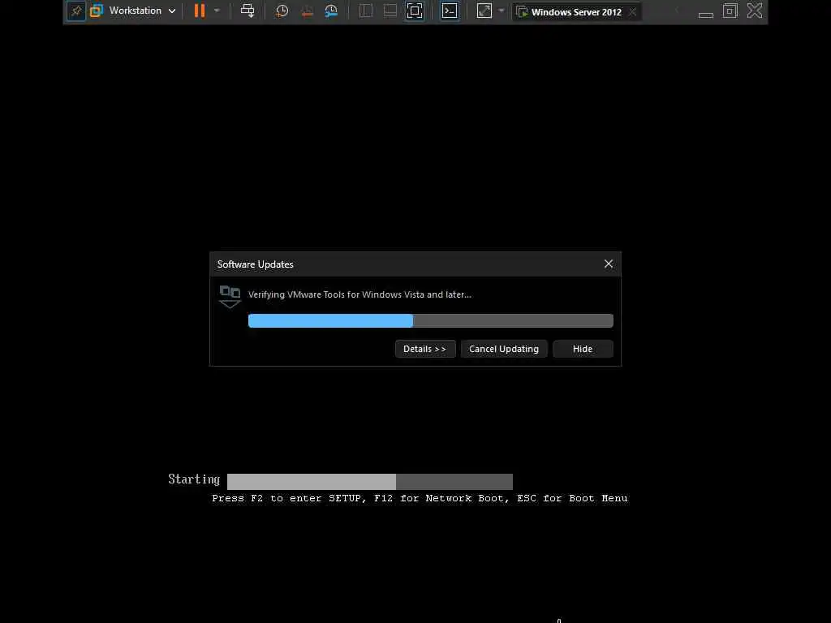831x623 pixels.
Task: Click the Software Updates title text
Action: click(256, 264)
